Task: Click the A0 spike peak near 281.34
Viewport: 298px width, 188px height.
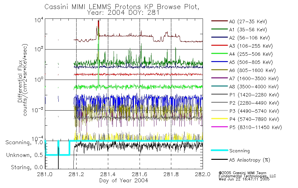Action: pyautogui.click(x=98, y=20)
